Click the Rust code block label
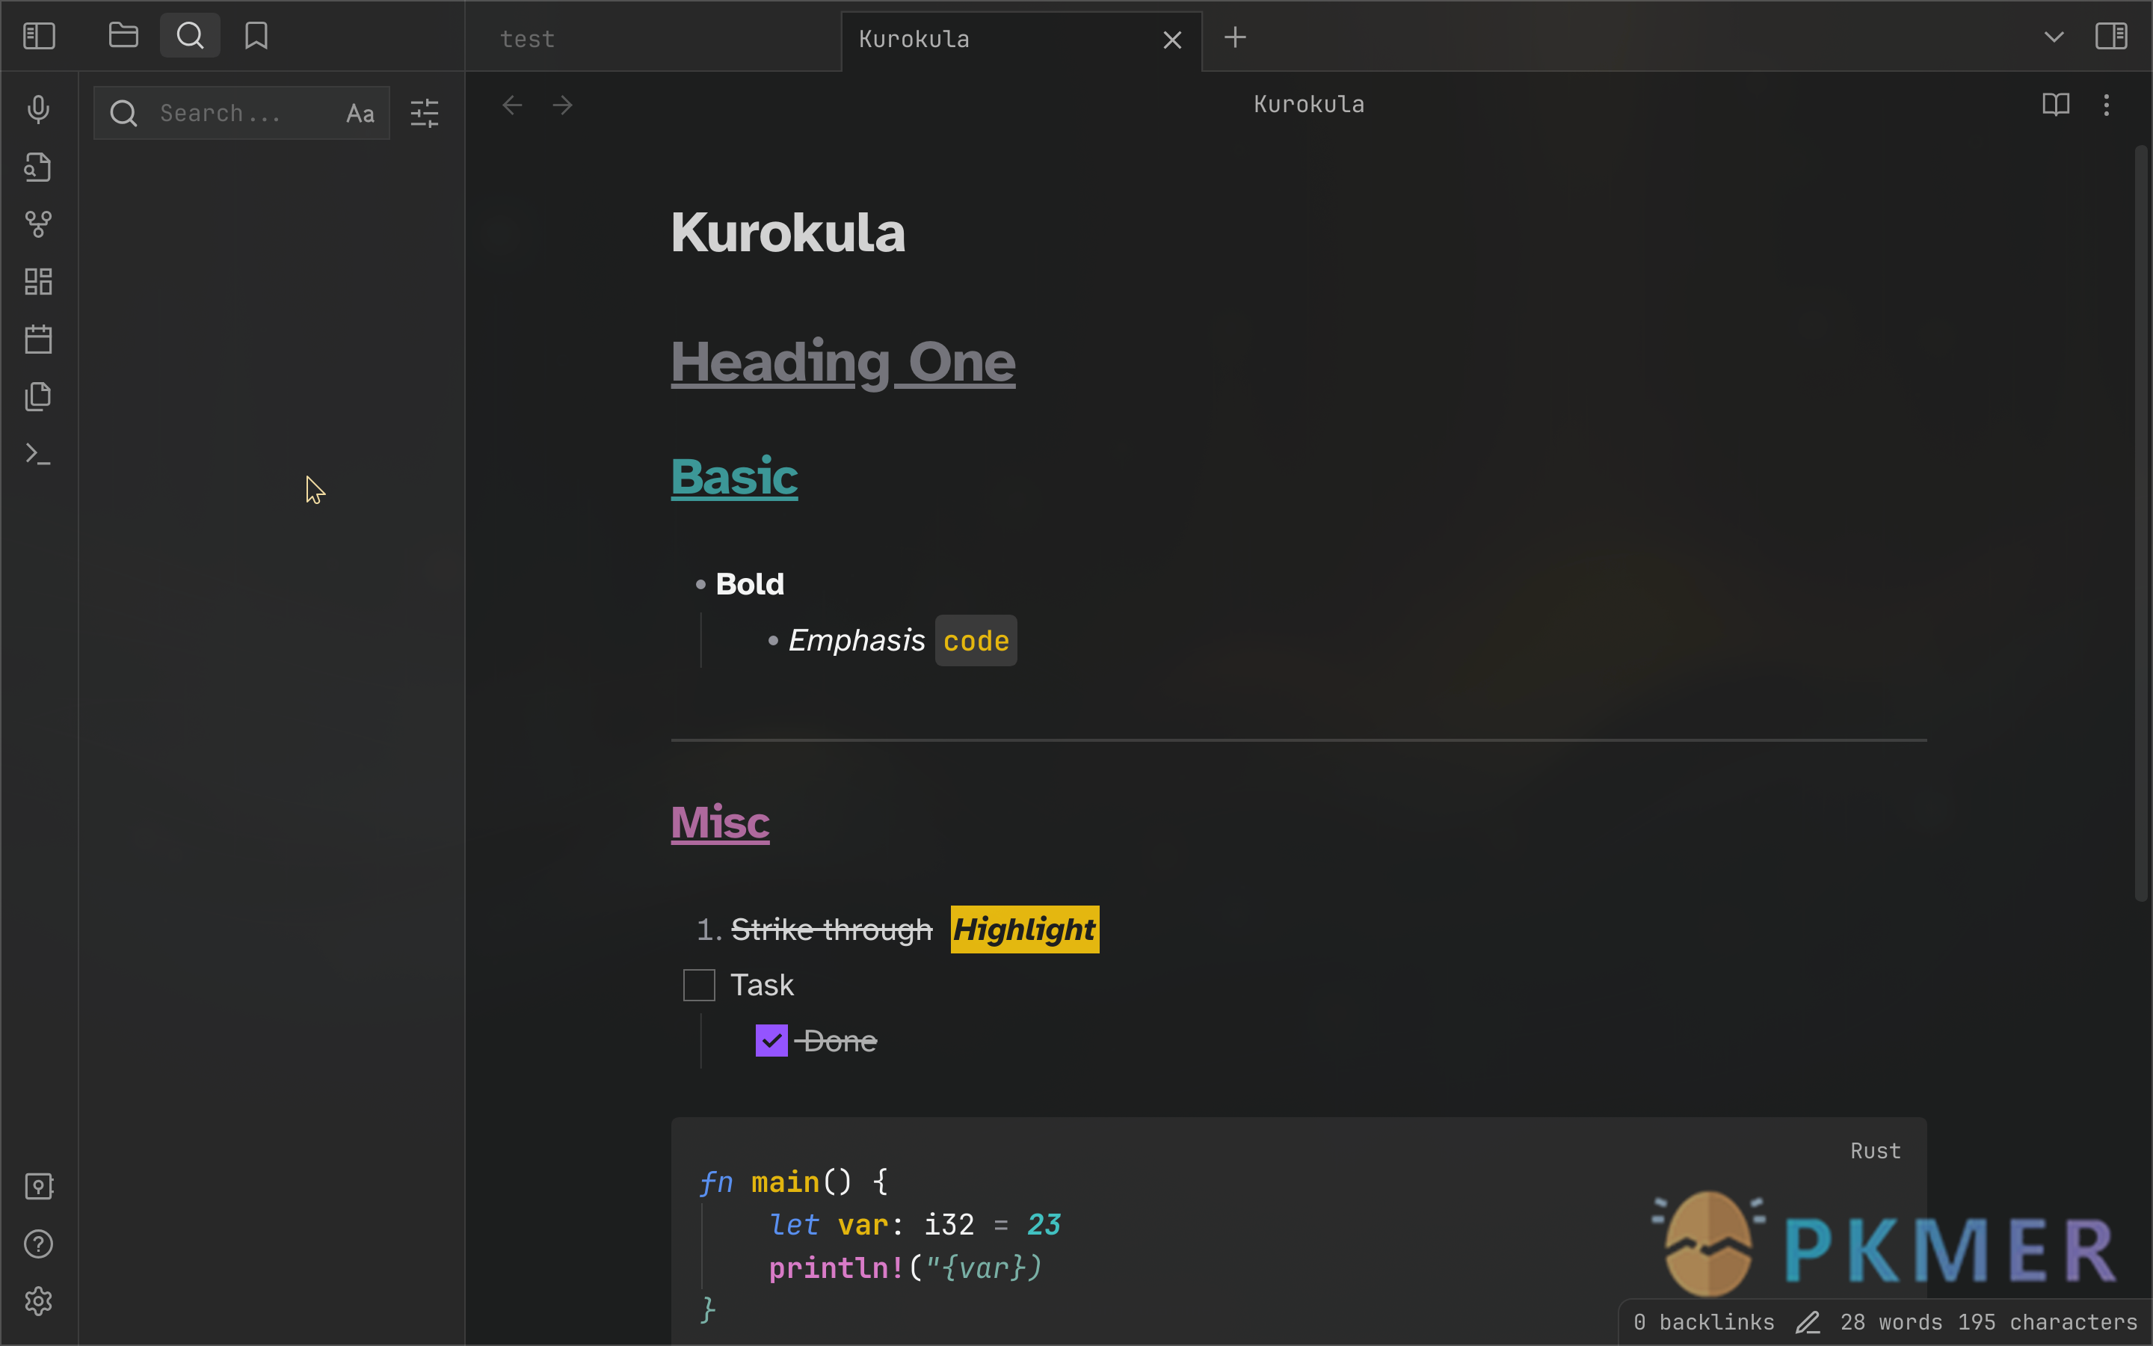Screen dimensions: 2153x1346 point(1876,1151)
